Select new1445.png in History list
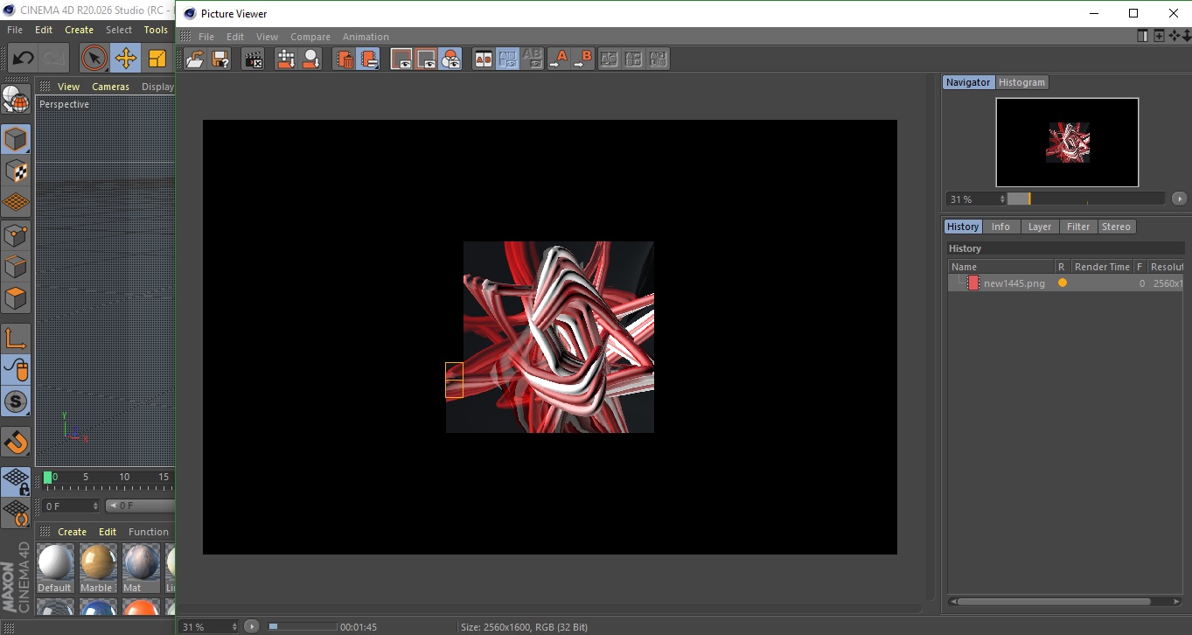Image resolution: width=1192 pixels, height=635 pixels. [1014, 283]
